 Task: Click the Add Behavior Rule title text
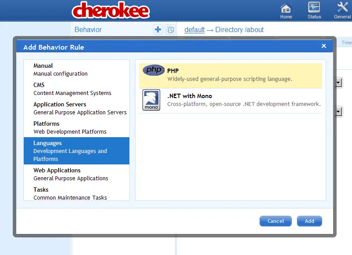coord(54,47)
